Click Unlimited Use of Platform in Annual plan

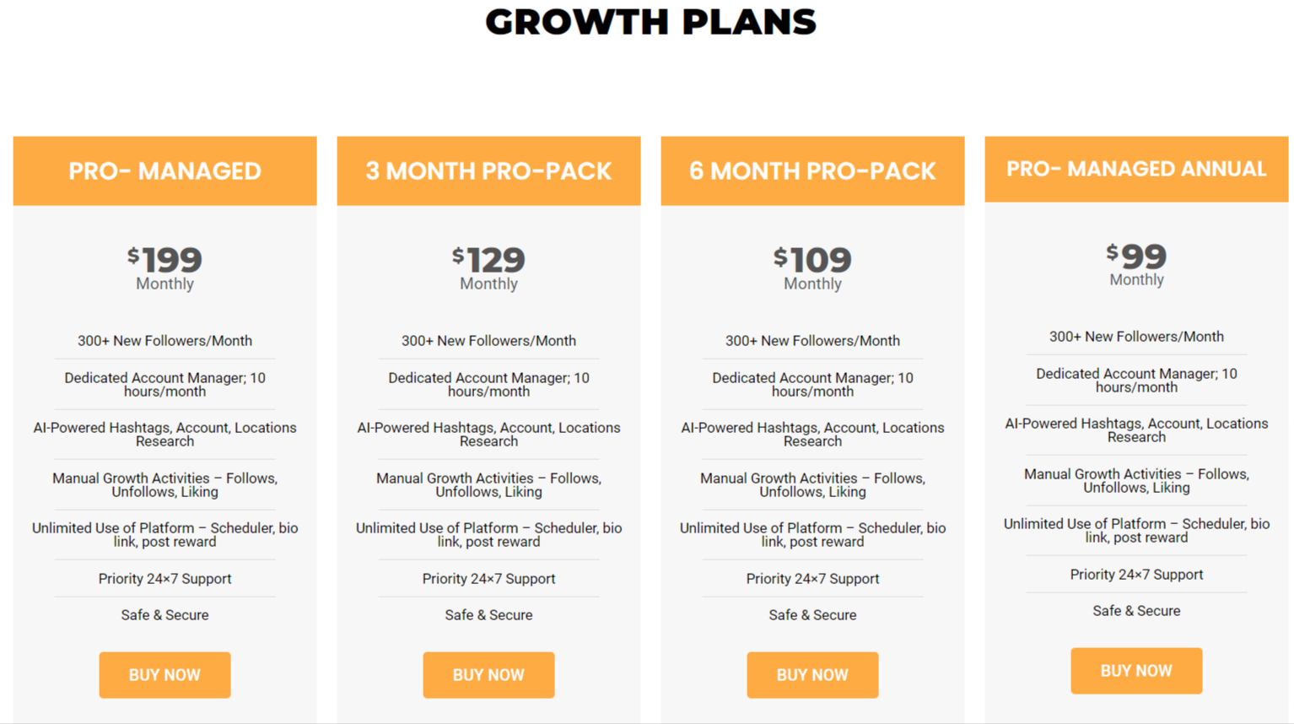point(1136,531)
